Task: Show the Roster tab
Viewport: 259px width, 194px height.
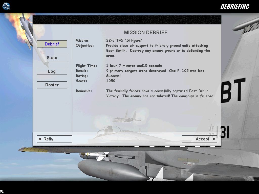Action: pos(52,85)
